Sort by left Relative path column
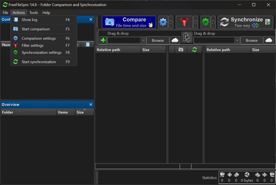This screenshot has width=276, height=185. point(118,50)
